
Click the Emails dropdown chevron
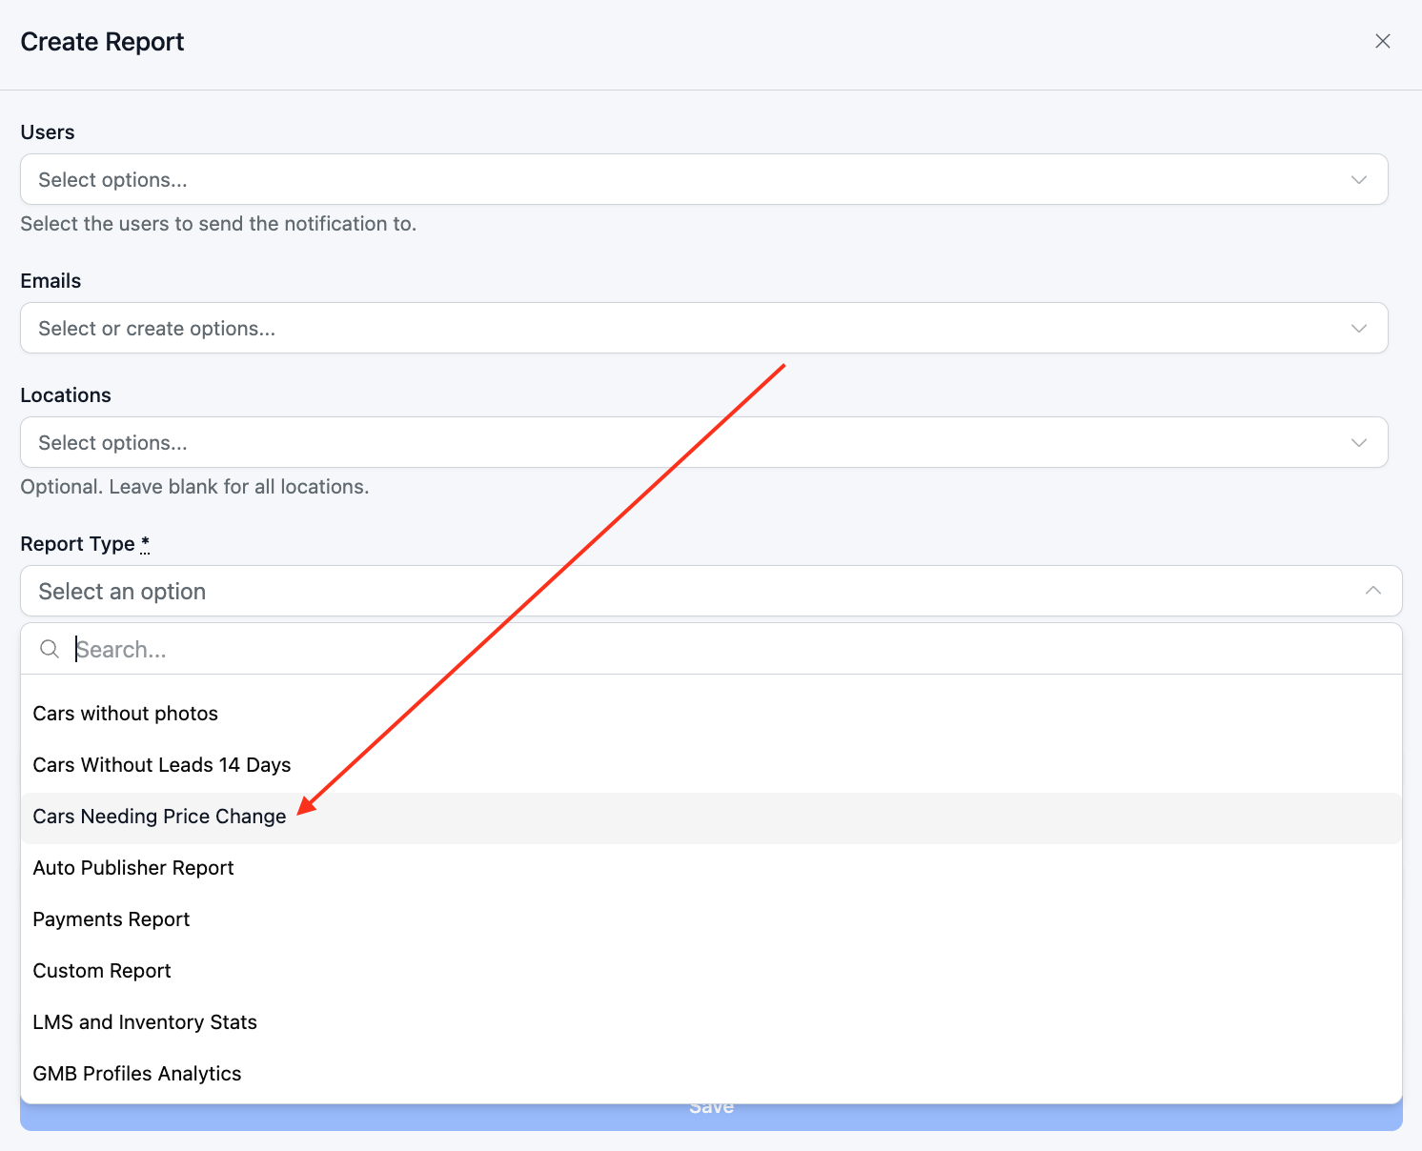[1359, 329]
